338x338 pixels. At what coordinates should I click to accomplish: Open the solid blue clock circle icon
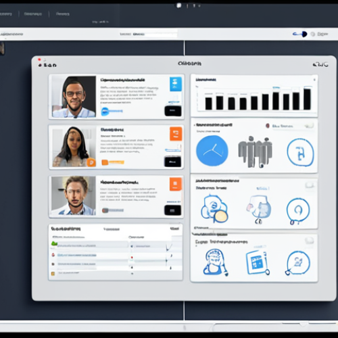212,151
